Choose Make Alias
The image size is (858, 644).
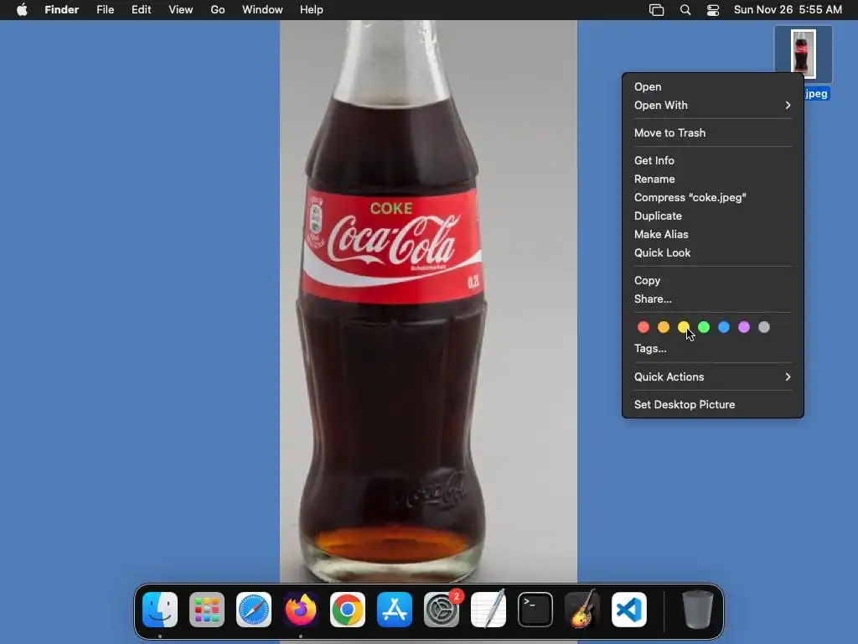click(x=712, y=235)
